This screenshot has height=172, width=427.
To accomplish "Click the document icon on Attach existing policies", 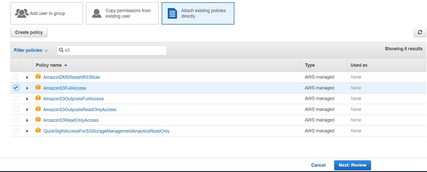I will (x=173, y=13).
